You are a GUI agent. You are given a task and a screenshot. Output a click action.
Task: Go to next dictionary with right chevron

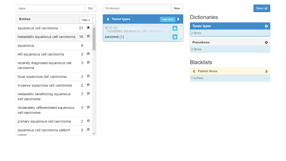click(178, 19)
